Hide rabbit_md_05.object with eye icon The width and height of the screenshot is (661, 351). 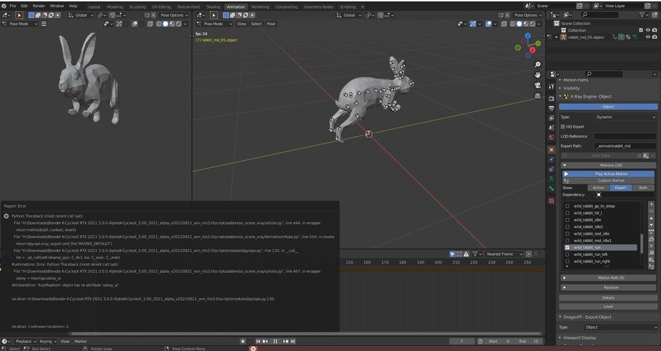[x=647, y=37]
